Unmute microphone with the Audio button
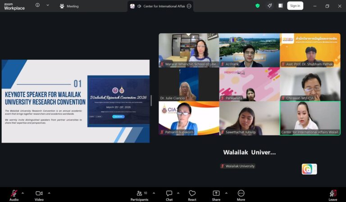 point(14,195)
